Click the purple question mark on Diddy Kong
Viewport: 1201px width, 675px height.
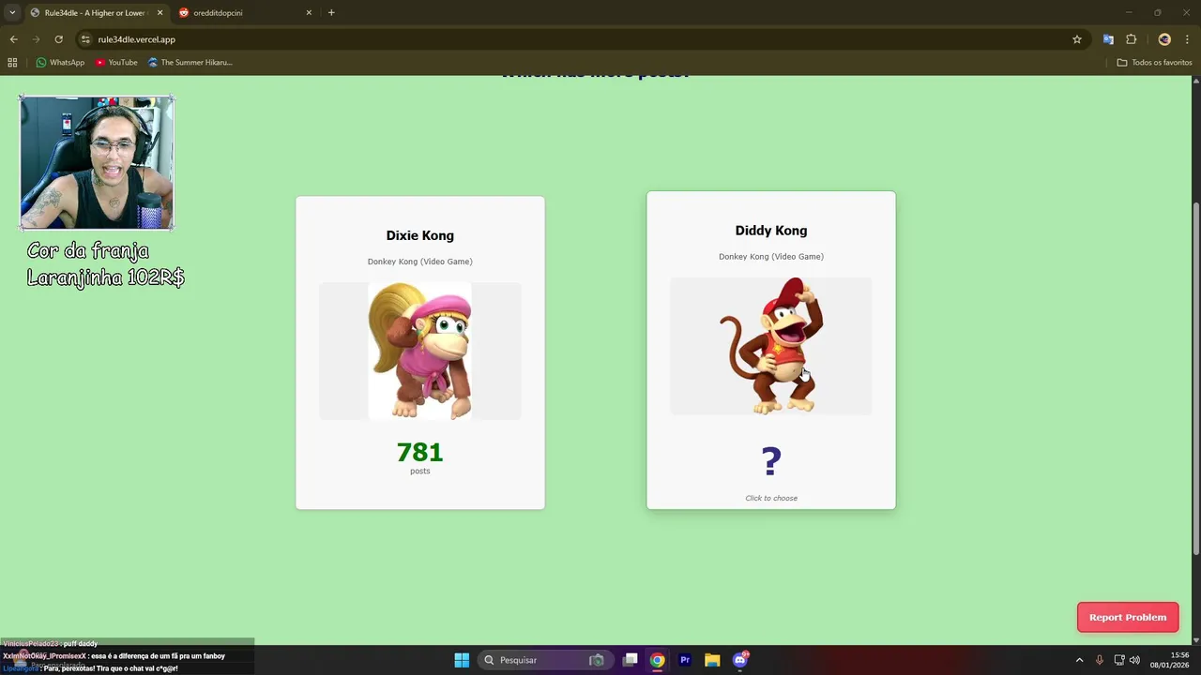pyautogui.click(x=771, y=460)
